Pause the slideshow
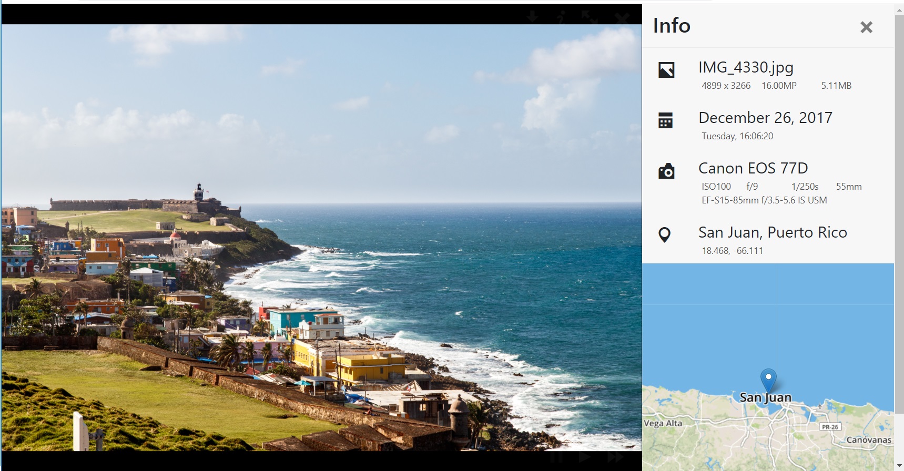 click(556, 457)
